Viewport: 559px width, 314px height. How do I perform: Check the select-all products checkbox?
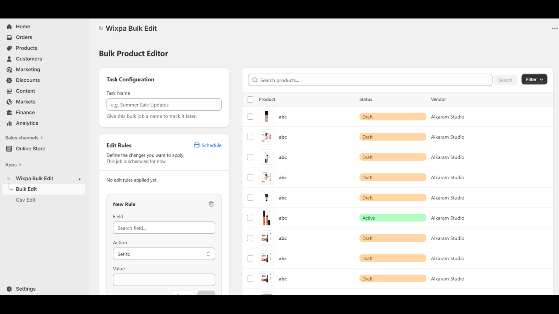[250, 99]
